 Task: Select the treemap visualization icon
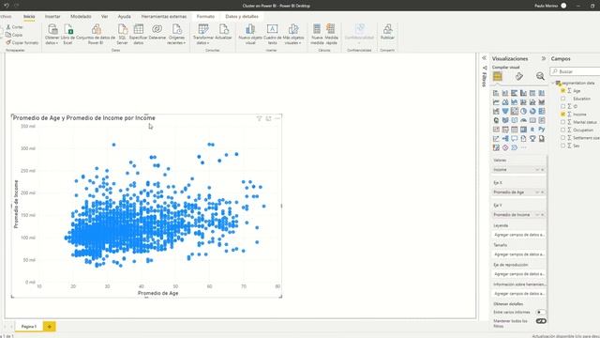(542, 112)
